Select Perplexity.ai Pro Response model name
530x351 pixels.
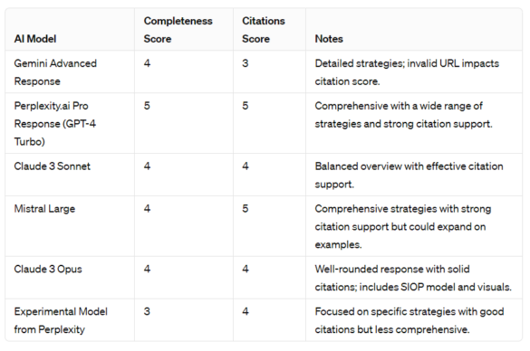point(54,124)
